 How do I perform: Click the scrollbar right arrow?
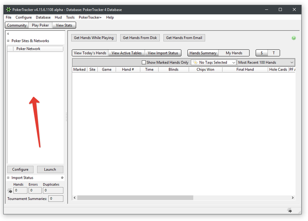click(x=293, y=198)
